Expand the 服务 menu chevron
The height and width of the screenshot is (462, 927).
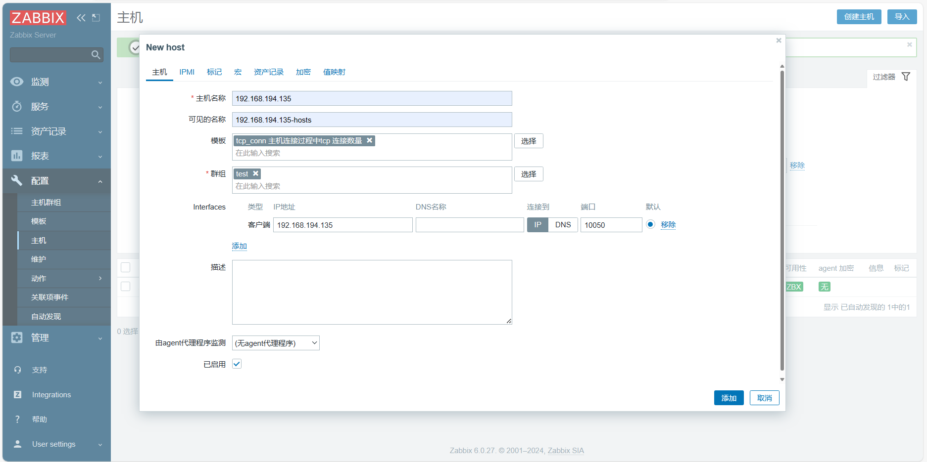pyautogui.click(x=100, y=107)
